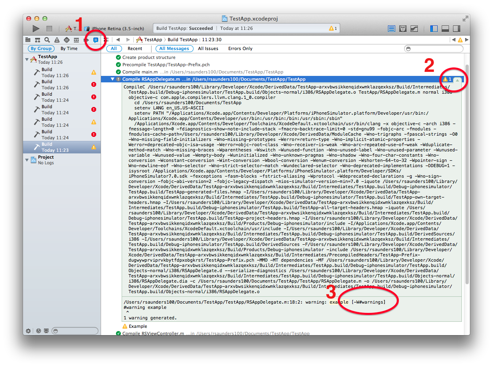The height and width of the screenshot is (367, 493).
Task: Open TestApp in the jump bar
Action: (x=149, y=40)
